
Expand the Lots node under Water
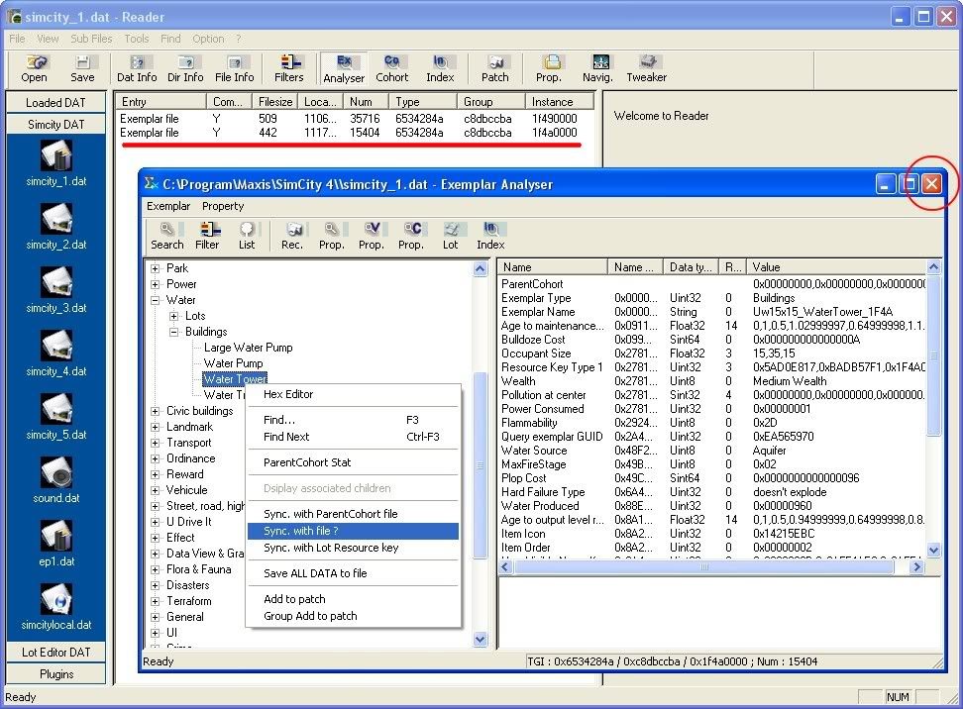[x=174, y=316]
